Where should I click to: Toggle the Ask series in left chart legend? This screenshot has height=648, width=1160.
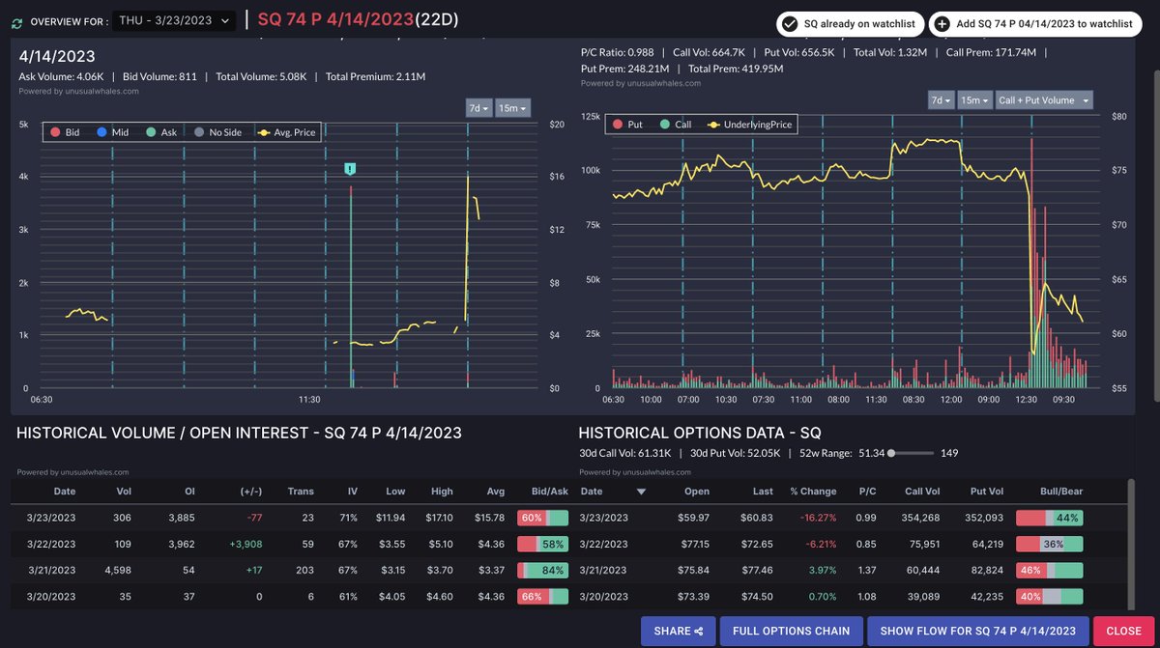pyautogui.click(x=159, y=132)
